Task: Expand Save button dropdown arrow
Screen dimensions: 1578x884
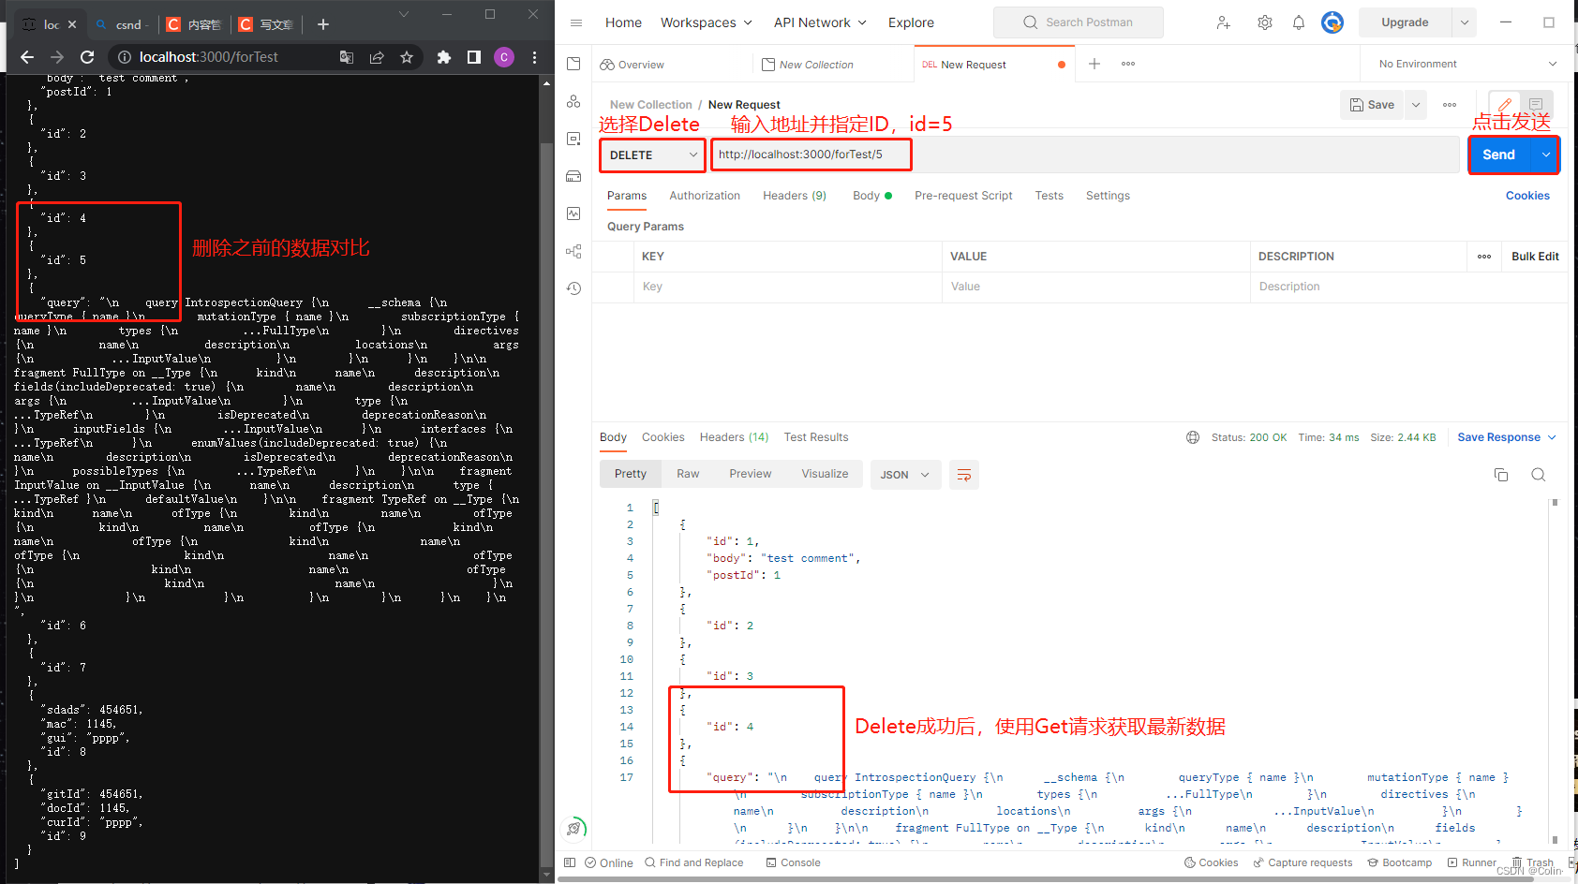Action: point(1416,105)
